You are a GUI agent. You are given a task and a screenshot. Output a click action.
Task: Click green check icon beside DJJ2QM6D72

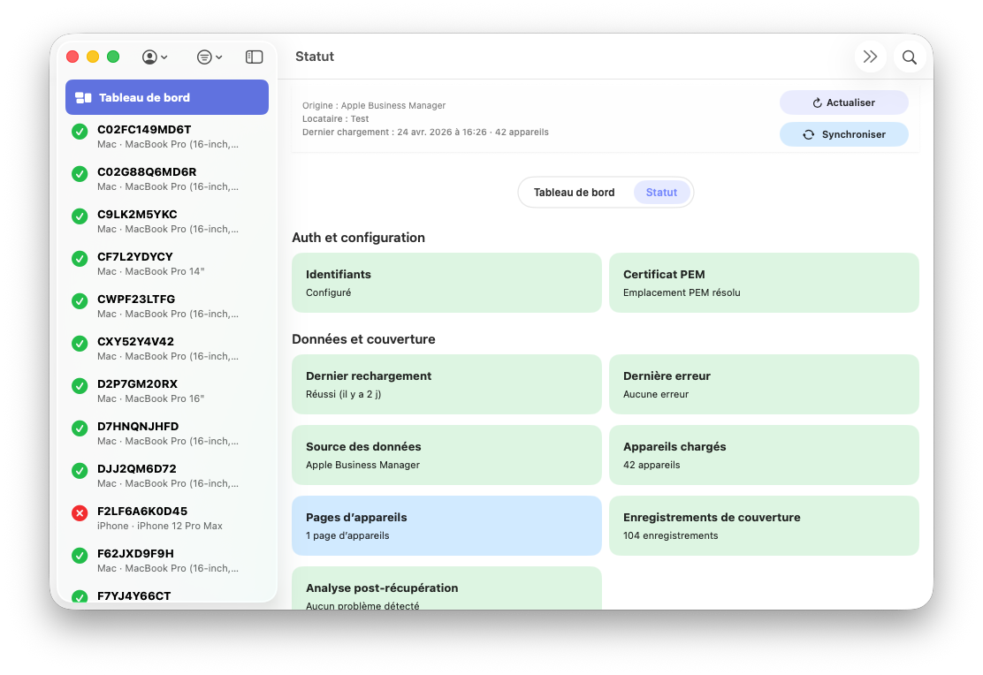click(x=80, y=470)
